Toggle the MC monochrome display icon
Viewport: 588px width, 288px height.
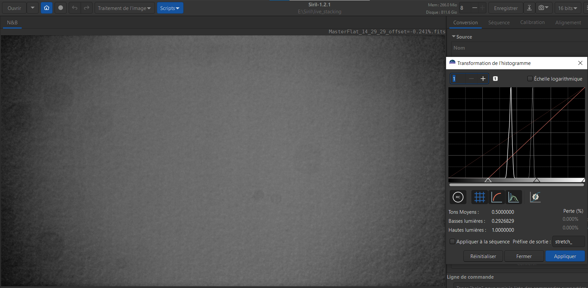[458, 197]
